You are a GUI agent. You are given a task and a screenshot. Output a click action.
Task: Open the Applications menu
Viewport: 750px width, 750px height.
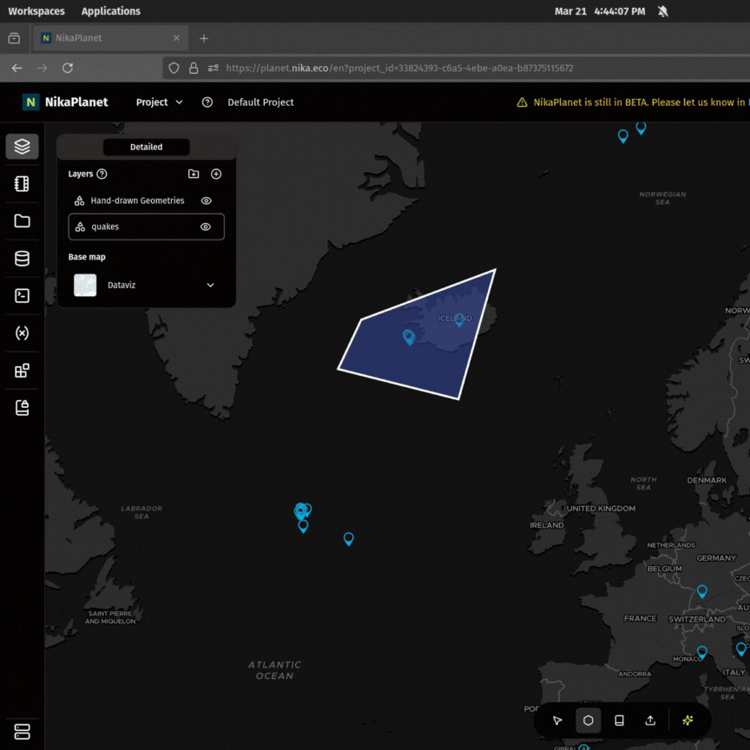[111, 11]
